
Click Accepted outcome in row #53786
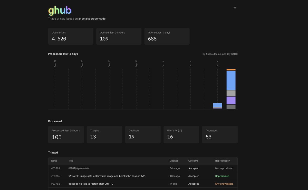click(194, 176)
